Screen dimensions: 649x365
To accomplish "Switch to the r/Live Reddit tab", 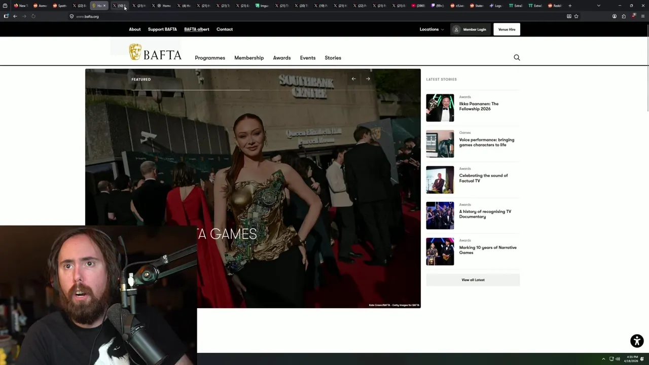I will click(458, 6).
